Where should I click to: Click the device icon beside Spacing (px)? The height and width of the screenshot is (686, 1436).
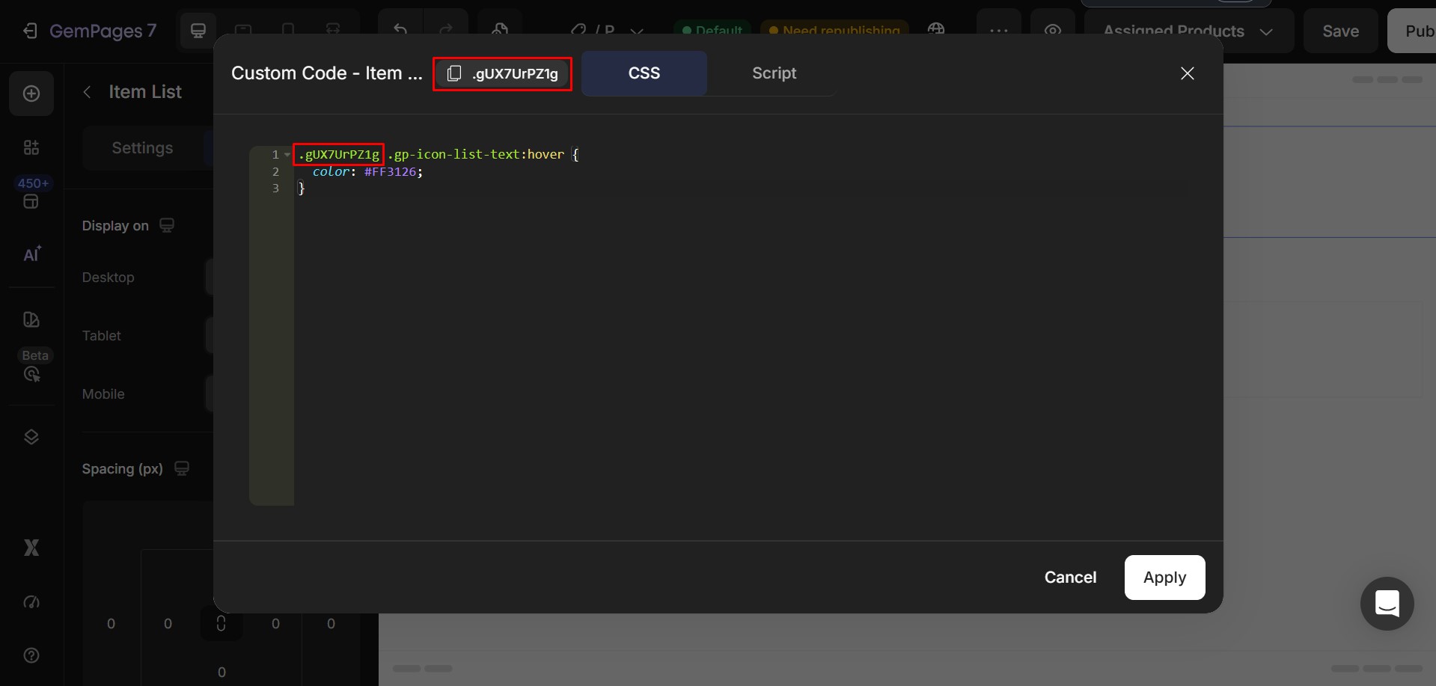[x=182, y=468]
